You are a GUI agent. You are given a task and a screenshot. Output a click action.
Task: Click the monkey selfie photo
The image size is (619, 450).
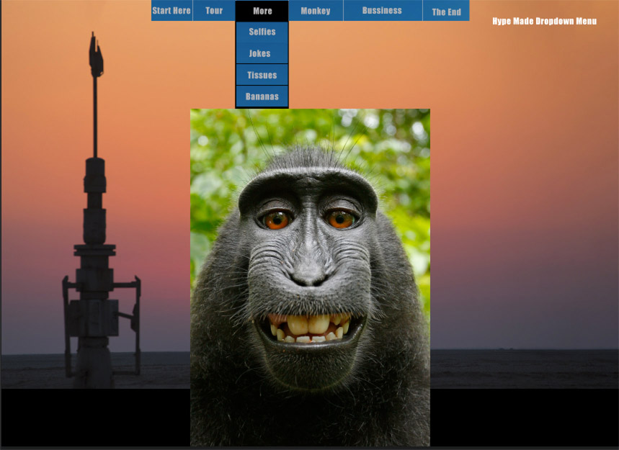(310, 277)
